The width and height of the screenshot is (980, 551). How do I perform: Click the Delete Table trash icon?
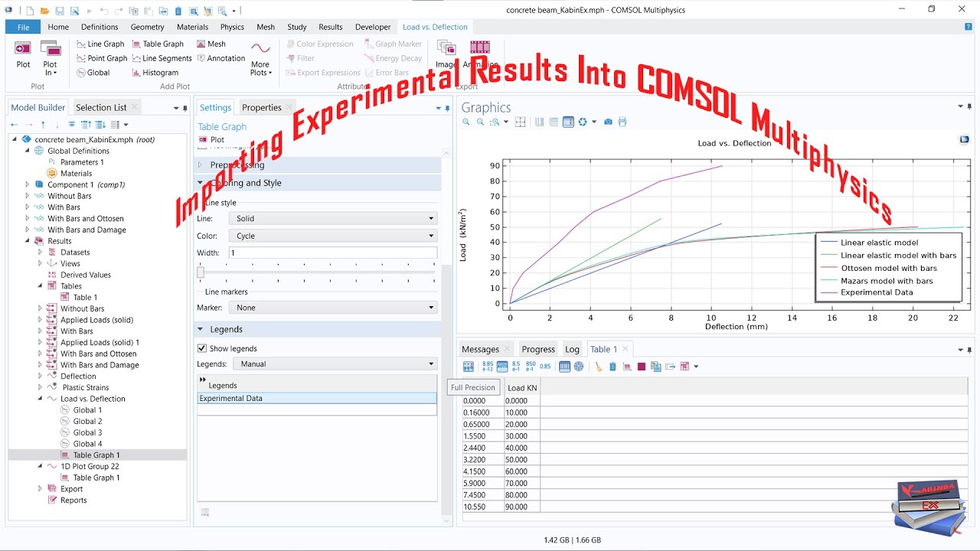[612, 367]
